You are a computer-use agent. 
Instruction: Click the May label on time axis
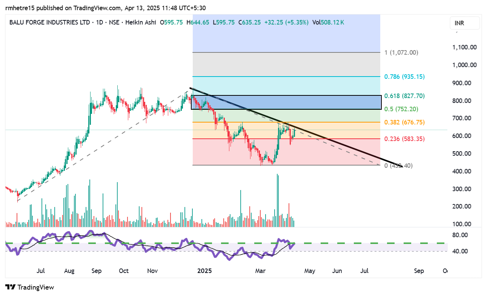coord(310,271)
